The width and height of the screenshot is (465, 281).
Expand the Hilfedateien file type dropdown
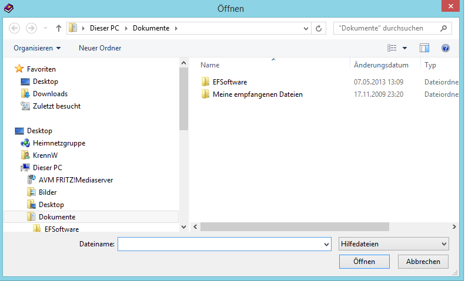[444, 244]
